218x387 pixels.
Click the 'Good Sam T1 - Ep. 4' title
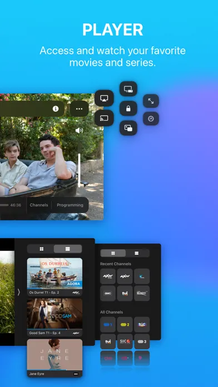[44, 333]
